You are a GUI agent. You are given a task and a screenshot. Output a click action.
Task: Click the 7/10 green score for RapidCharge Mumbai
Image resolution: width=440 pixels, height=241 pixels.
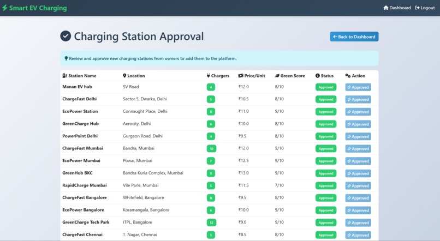pos(279,185)
